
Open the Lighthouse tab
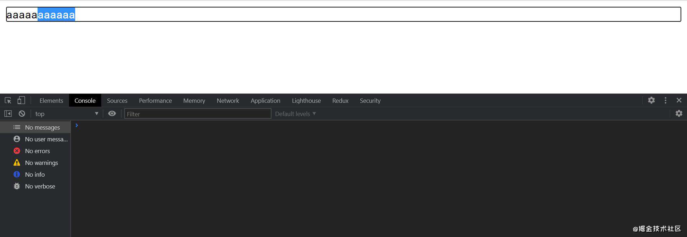coord(306,101)
